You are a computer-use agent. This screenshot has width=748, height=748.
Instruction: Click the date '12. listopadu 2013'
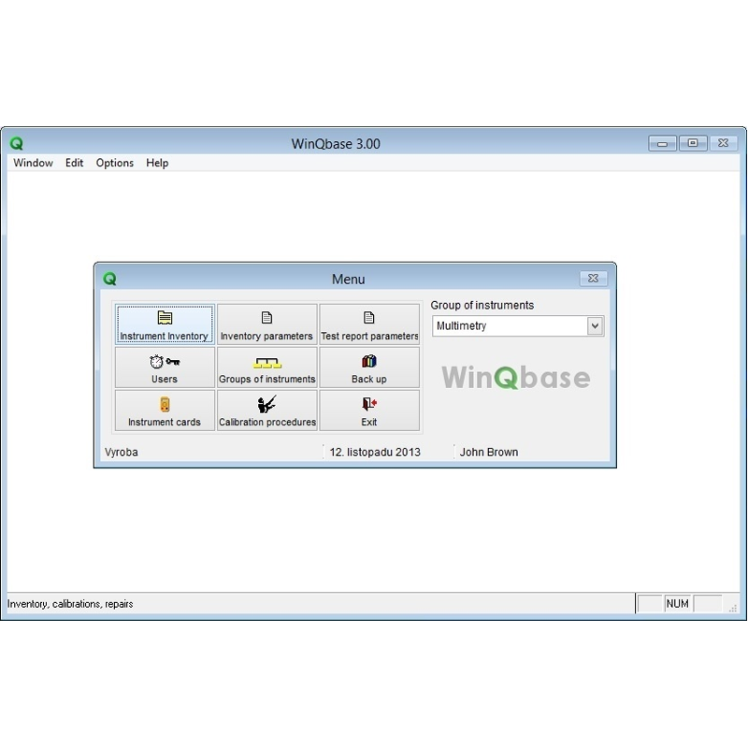(x=375, y=452)
